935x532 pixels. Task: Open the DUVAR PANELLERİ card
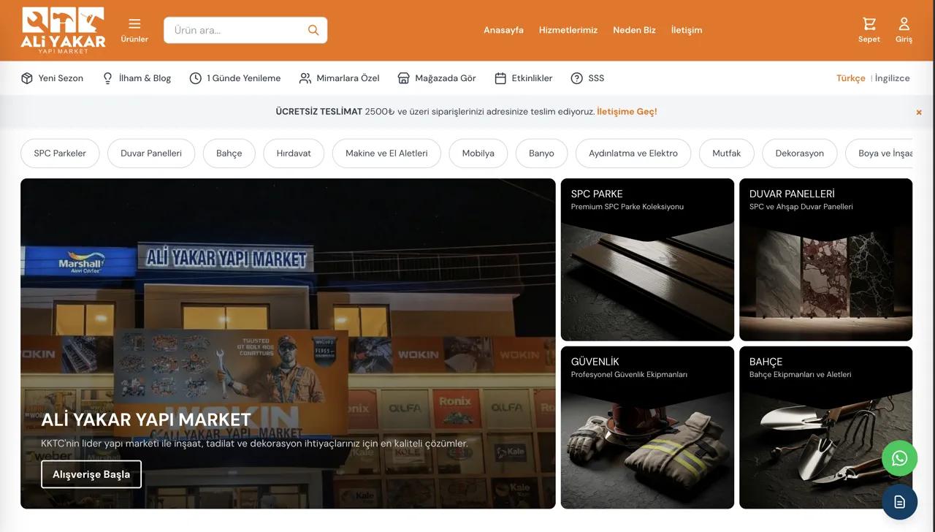[825, 259]
